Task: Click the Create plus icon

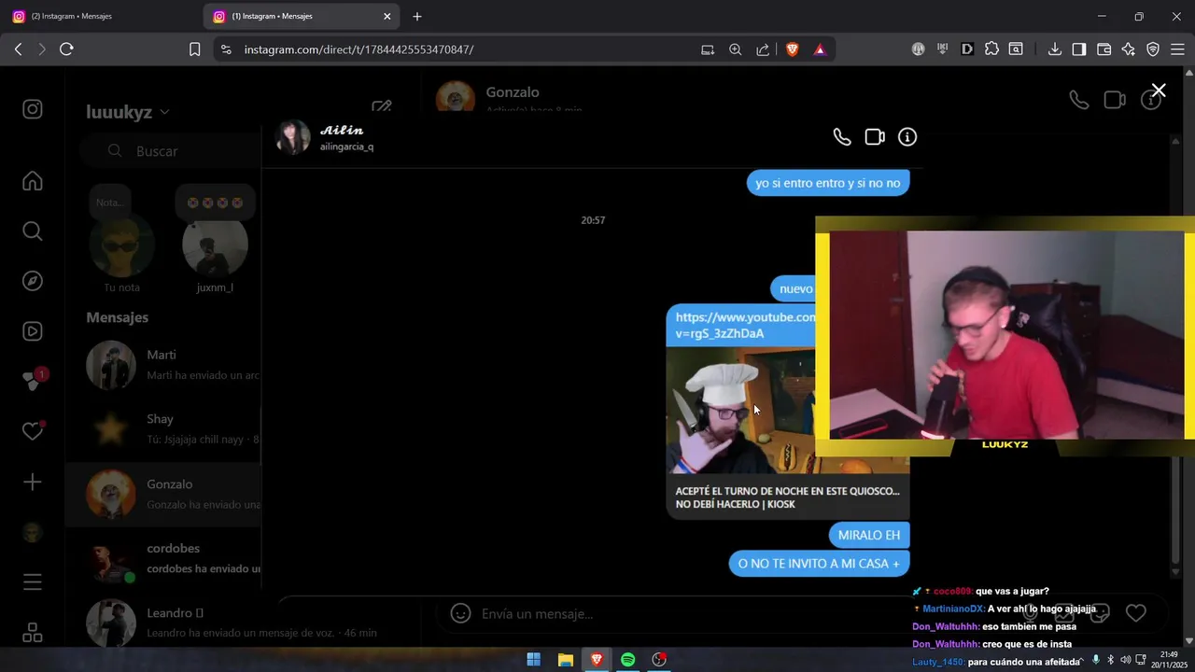Action: click(x=33, y=482)
